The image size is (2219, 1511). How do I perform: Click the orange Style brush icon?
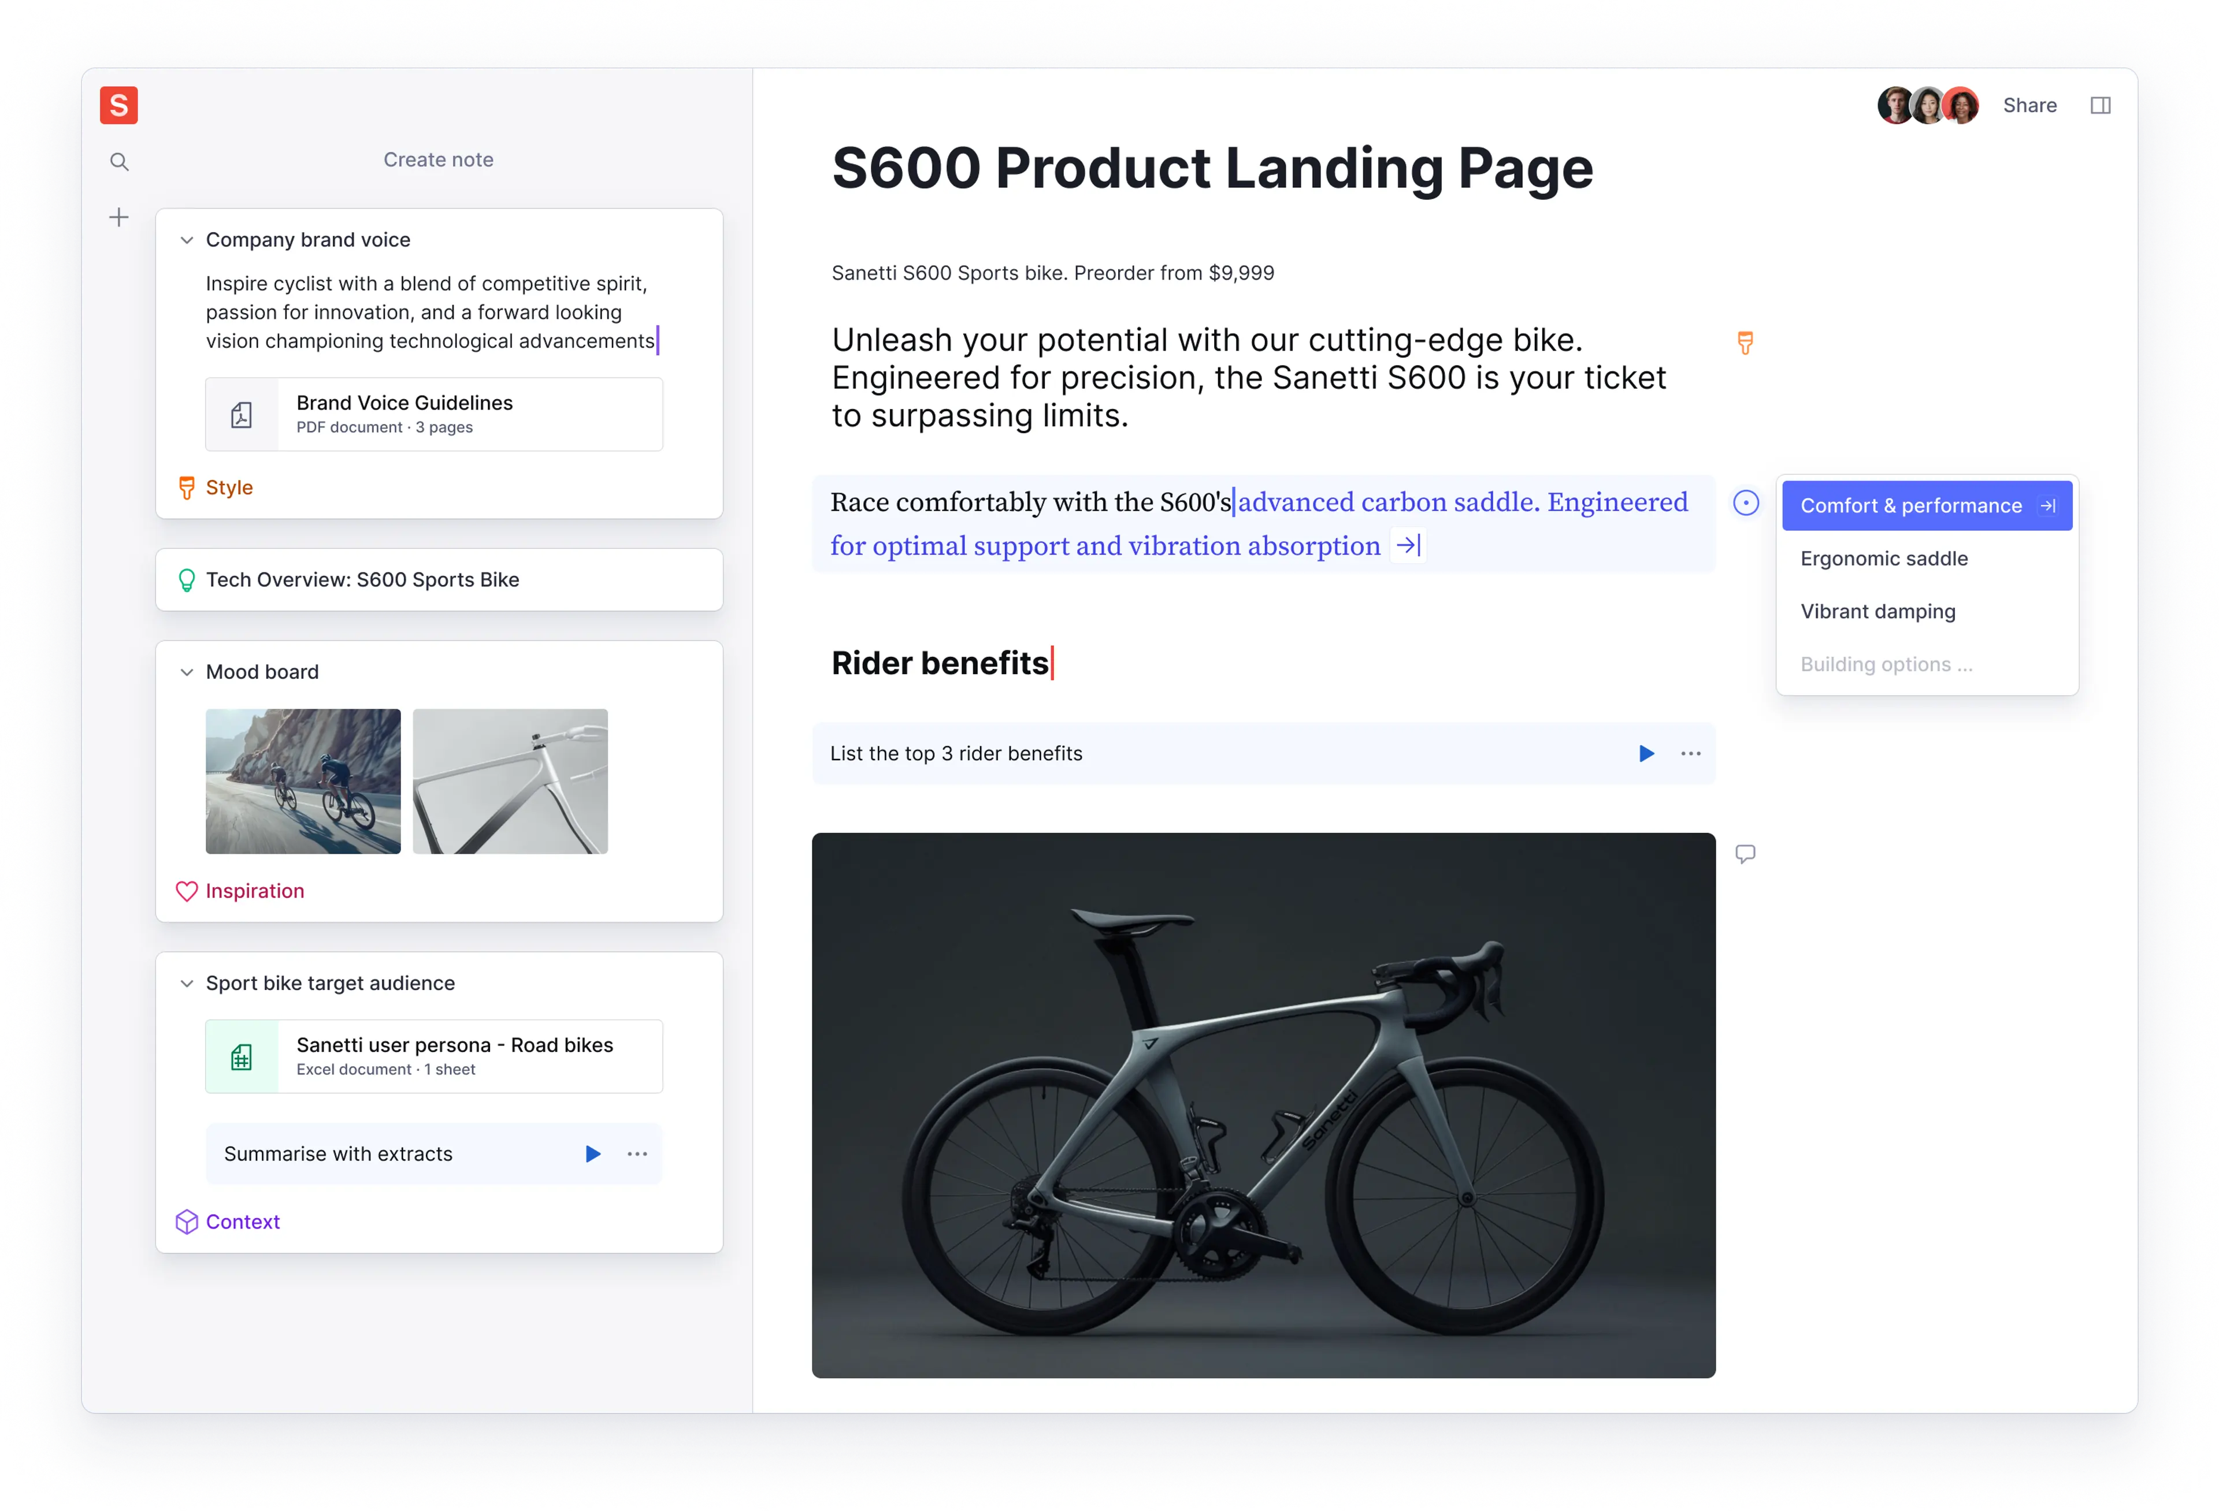pyautogui.click(x=187, y=487)
